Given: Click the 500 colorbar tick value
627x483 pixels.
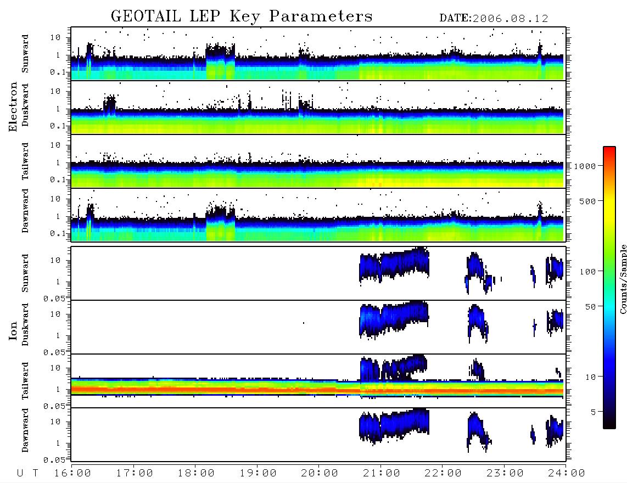Looking at the screenshot, I should tap(587, 201).
